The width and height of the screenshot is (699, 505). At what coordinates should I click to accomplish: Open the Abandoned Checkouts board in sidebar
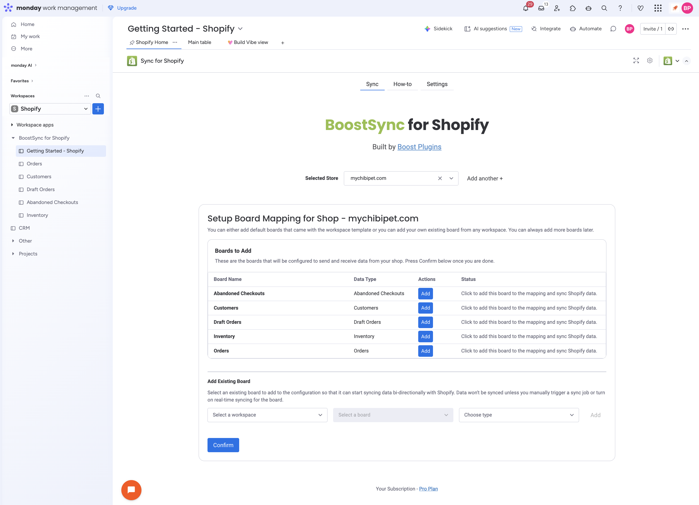click(61, 202)
